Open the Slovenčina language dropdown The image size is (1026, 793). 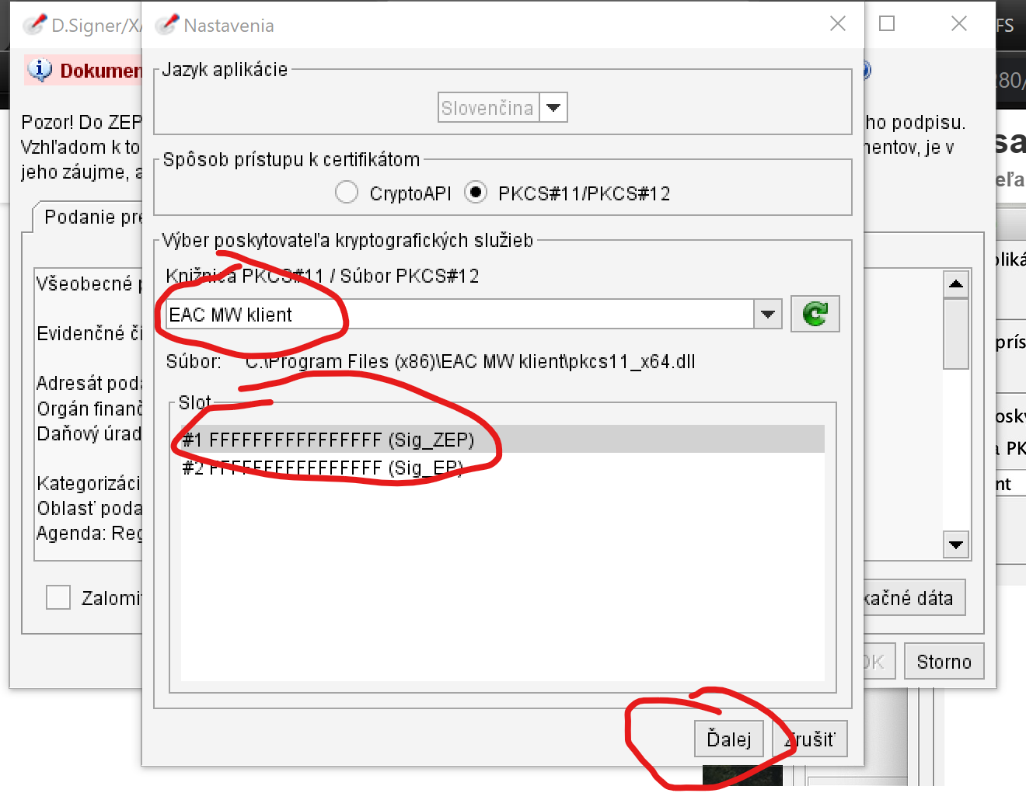(553, 108)
